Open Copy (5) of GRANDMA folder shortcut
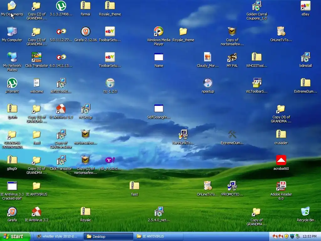Screen dimensions: 321x241 click(x=36, y=113)
